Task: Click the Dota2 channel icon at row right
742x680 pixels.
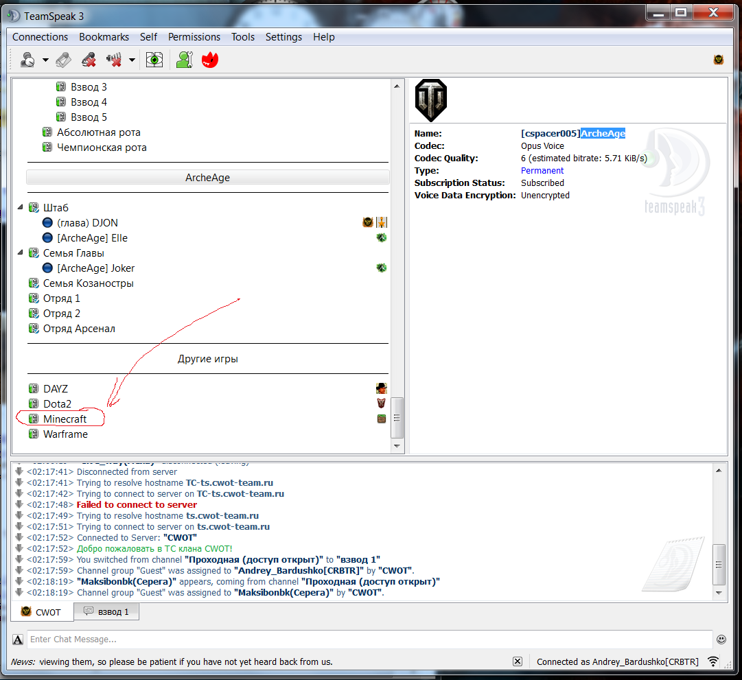Action: pyautogui.click(x=382, y=403)
